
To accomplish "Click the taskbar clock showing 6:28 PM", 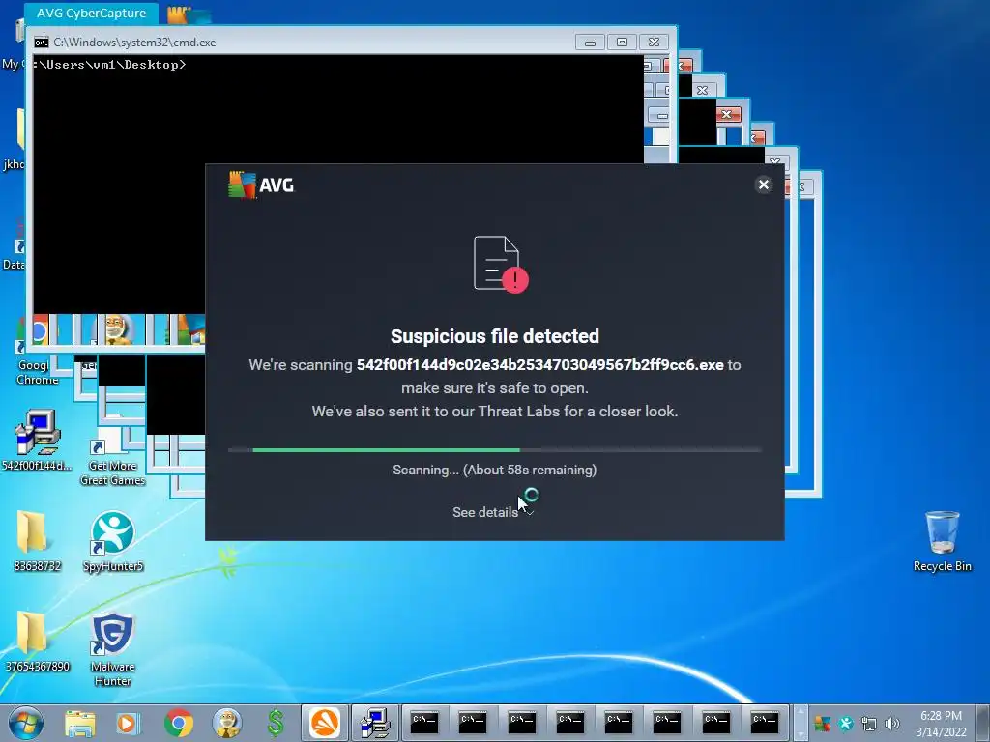I will coord(941,723).
